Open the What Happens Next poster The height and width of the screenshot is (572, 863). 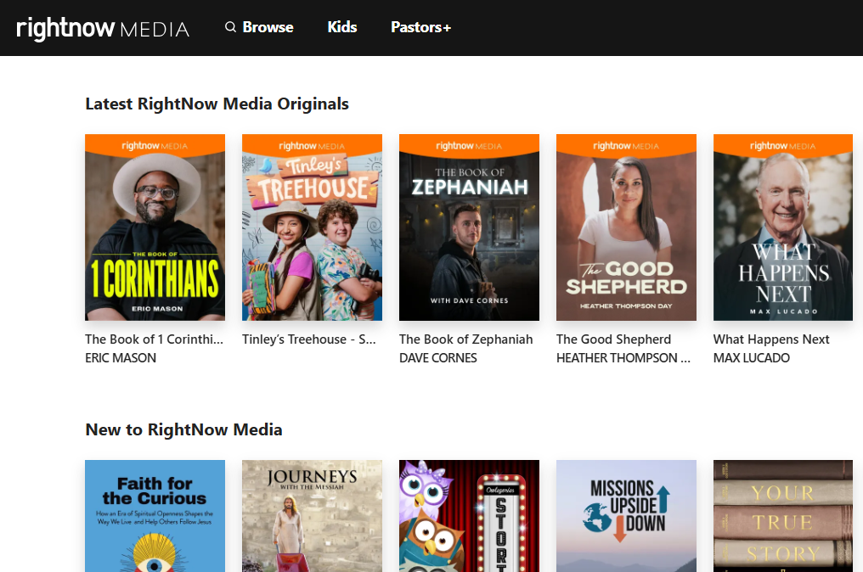(782, 227)
